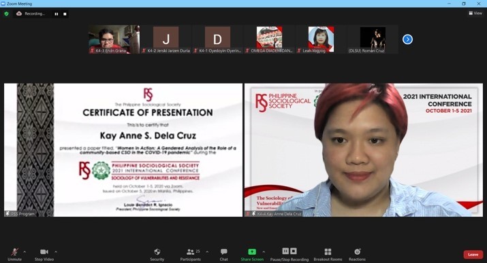
Task: Click the Unmute microphone icon
Action: 14,251
